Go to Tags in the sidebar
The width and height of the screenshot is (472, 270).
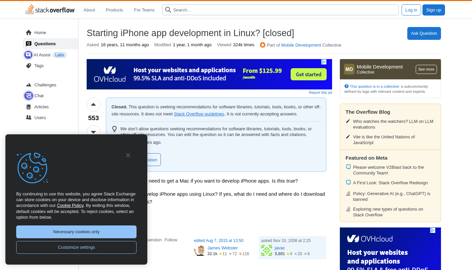point(39,66)
